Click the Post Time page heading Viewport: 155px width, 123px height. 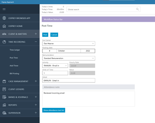point(47,26)
